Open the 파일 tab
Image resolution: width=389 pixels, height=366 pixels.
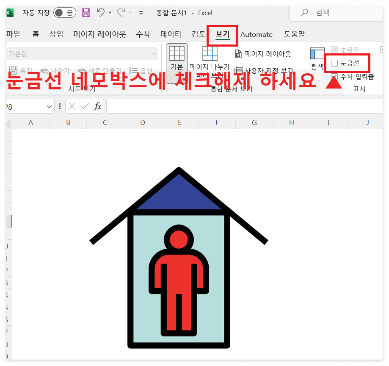point(13,34)
